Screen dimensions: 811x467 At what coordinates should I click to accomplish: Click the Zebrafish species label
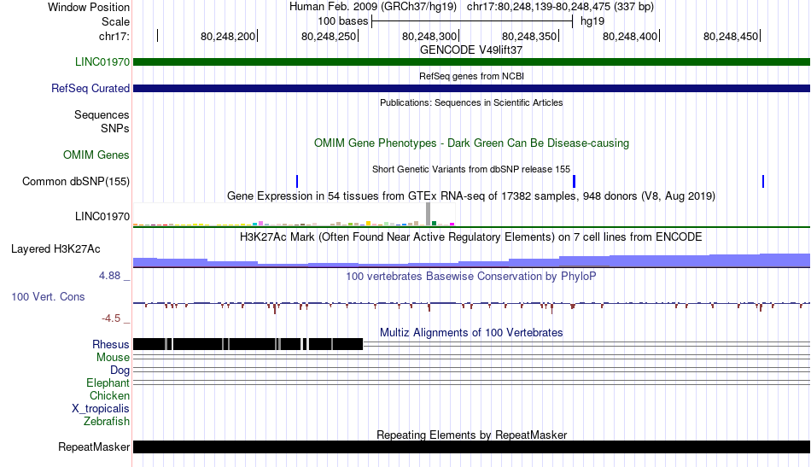click(107, 422)
